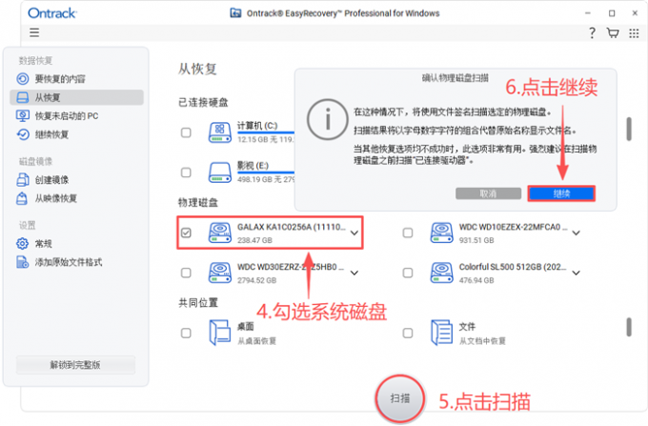Check the Colorful SL500 512GB checkbox
Image resolution: width=648 pixels, height=426 pixels.
pos(408,273)
